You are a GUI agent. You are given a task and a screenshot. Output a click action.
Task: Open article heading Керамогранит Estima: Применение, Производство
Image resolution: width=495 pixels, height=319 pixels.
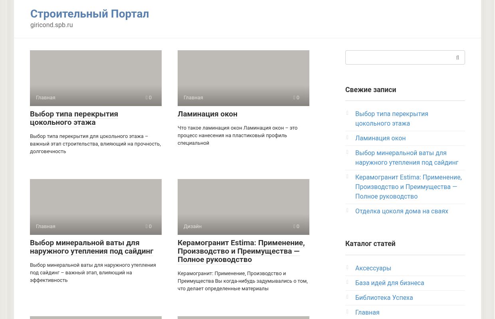pyautogui.click(x=241, y=251)
